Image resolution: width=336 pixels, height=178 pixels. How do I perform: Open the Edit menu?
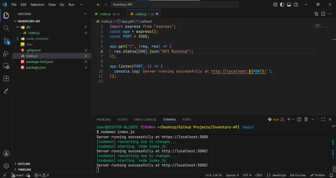(x=23, y=4)
